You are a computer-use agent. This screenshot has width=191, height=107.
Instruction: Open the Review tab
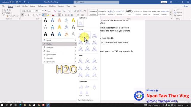61,6
